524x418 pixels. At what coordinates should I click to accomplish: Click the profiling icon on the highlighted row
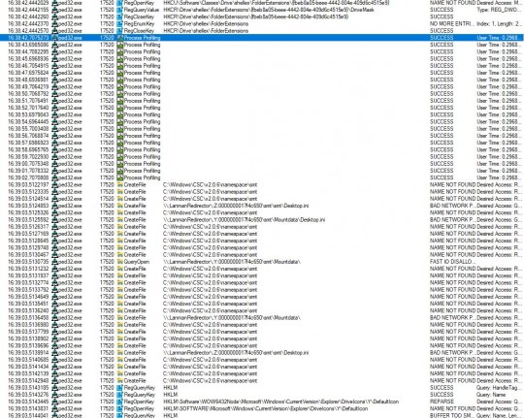click(x=120, y=38)
